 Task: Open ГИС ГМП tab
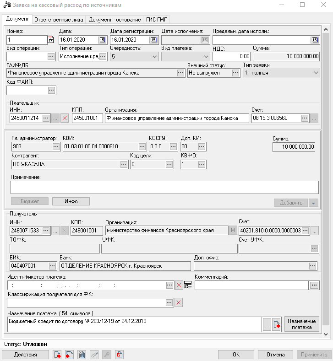(157, 20)
